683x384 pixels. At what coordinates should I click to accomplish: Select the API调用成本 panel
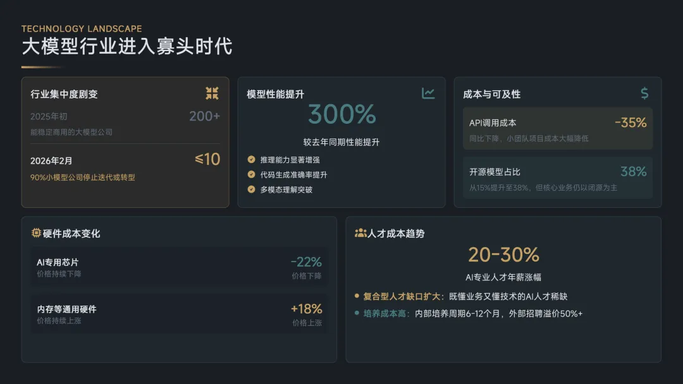point(557,128)
